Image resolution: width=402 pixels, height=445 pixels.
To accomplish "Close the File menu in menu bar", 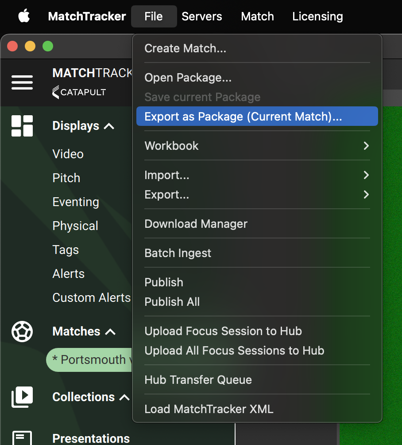I will click(x=154, y=16).
